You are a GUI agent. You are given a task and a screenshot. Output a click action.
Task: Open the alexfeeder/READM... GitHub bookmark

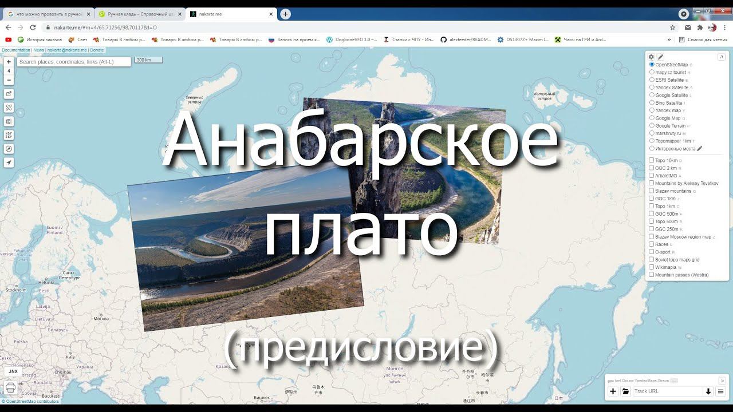pos(466,40)
